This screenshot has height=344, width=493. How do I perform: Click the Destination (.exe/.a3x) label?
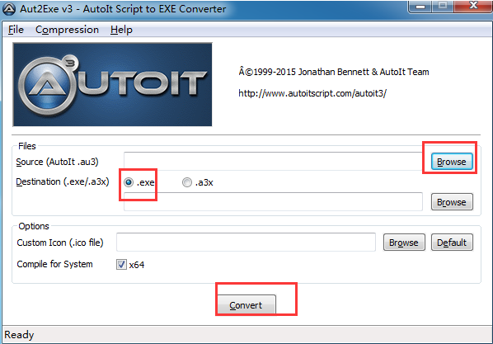63,181
